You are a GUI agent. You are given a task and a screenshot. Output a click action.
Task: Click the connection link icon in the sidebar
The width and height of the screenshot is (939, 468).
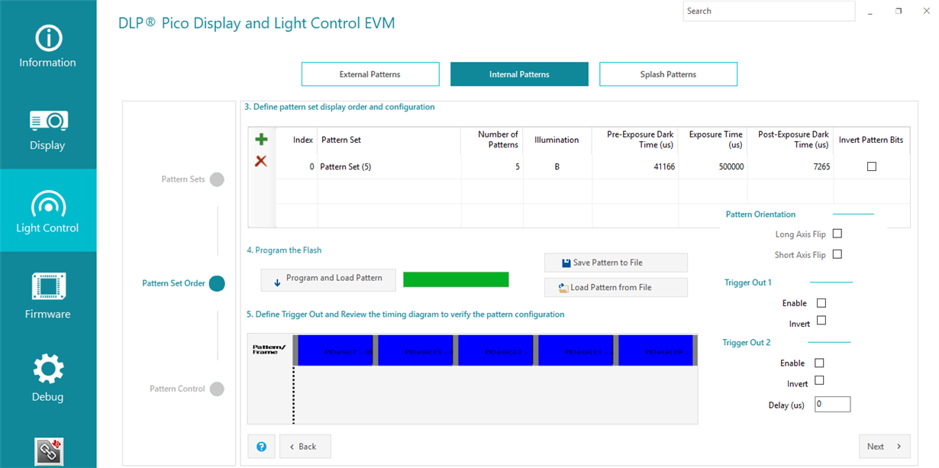(x=49, y=451)
